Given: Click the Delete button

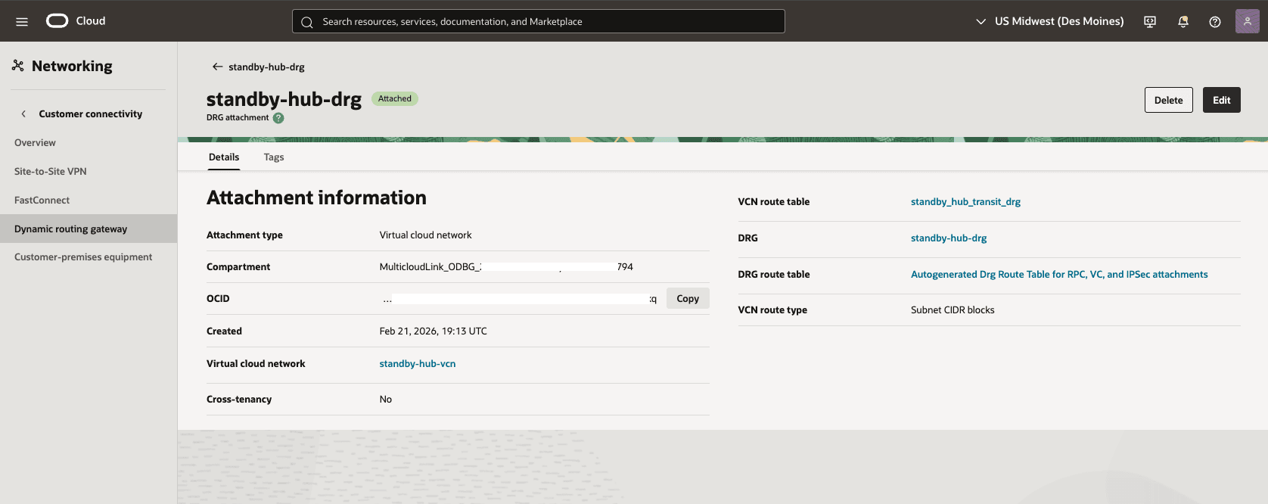Looking at the screenshot, I should point(1169,100).
